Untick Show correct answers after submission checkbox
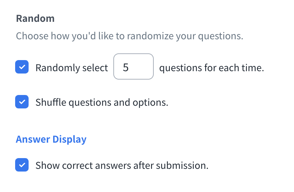The width and height of the screenshot is (294, 192). point(22,165)
